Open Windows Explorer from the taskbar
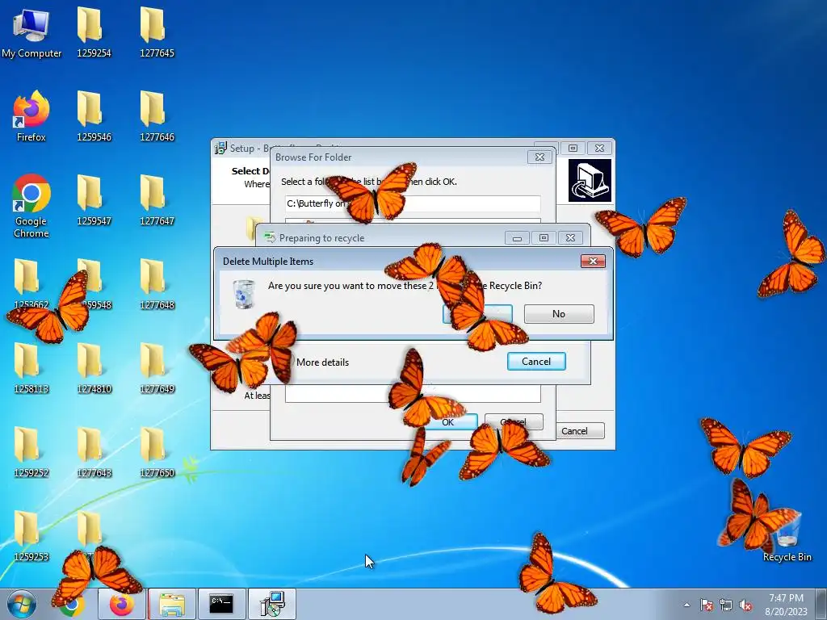 coord(172,604)
